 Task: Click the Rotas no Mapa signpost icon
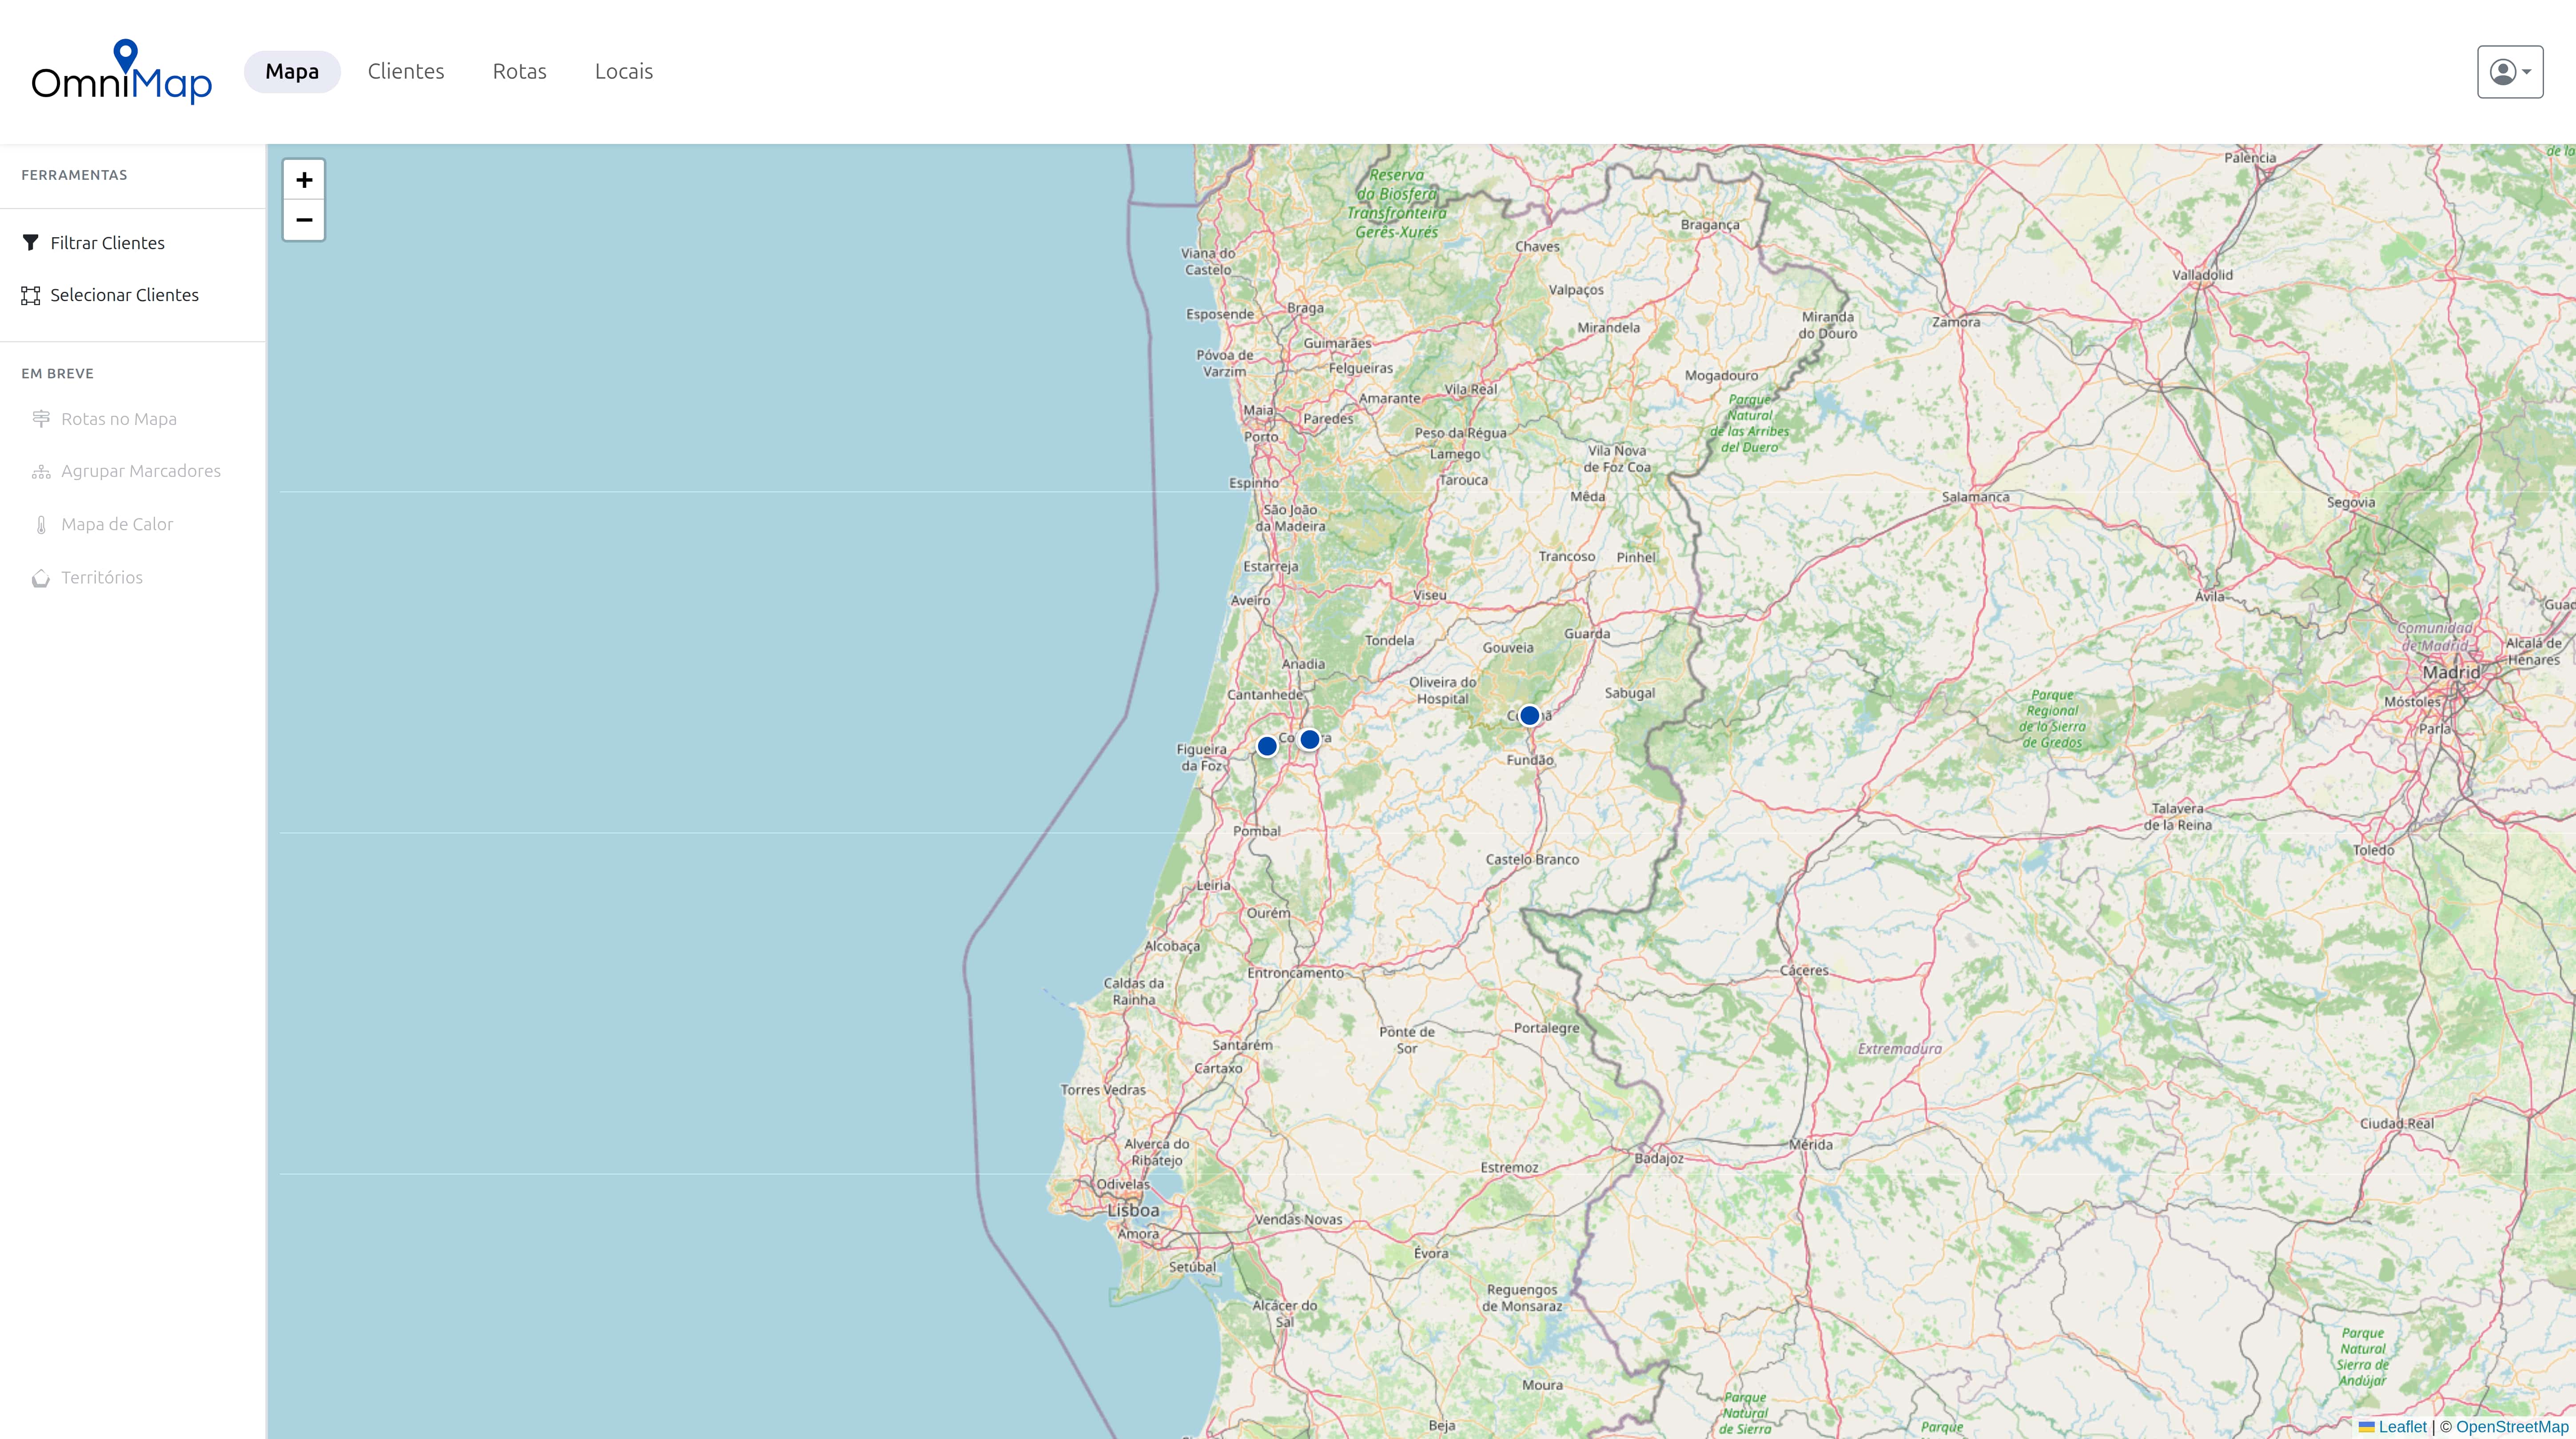point(41,419)
